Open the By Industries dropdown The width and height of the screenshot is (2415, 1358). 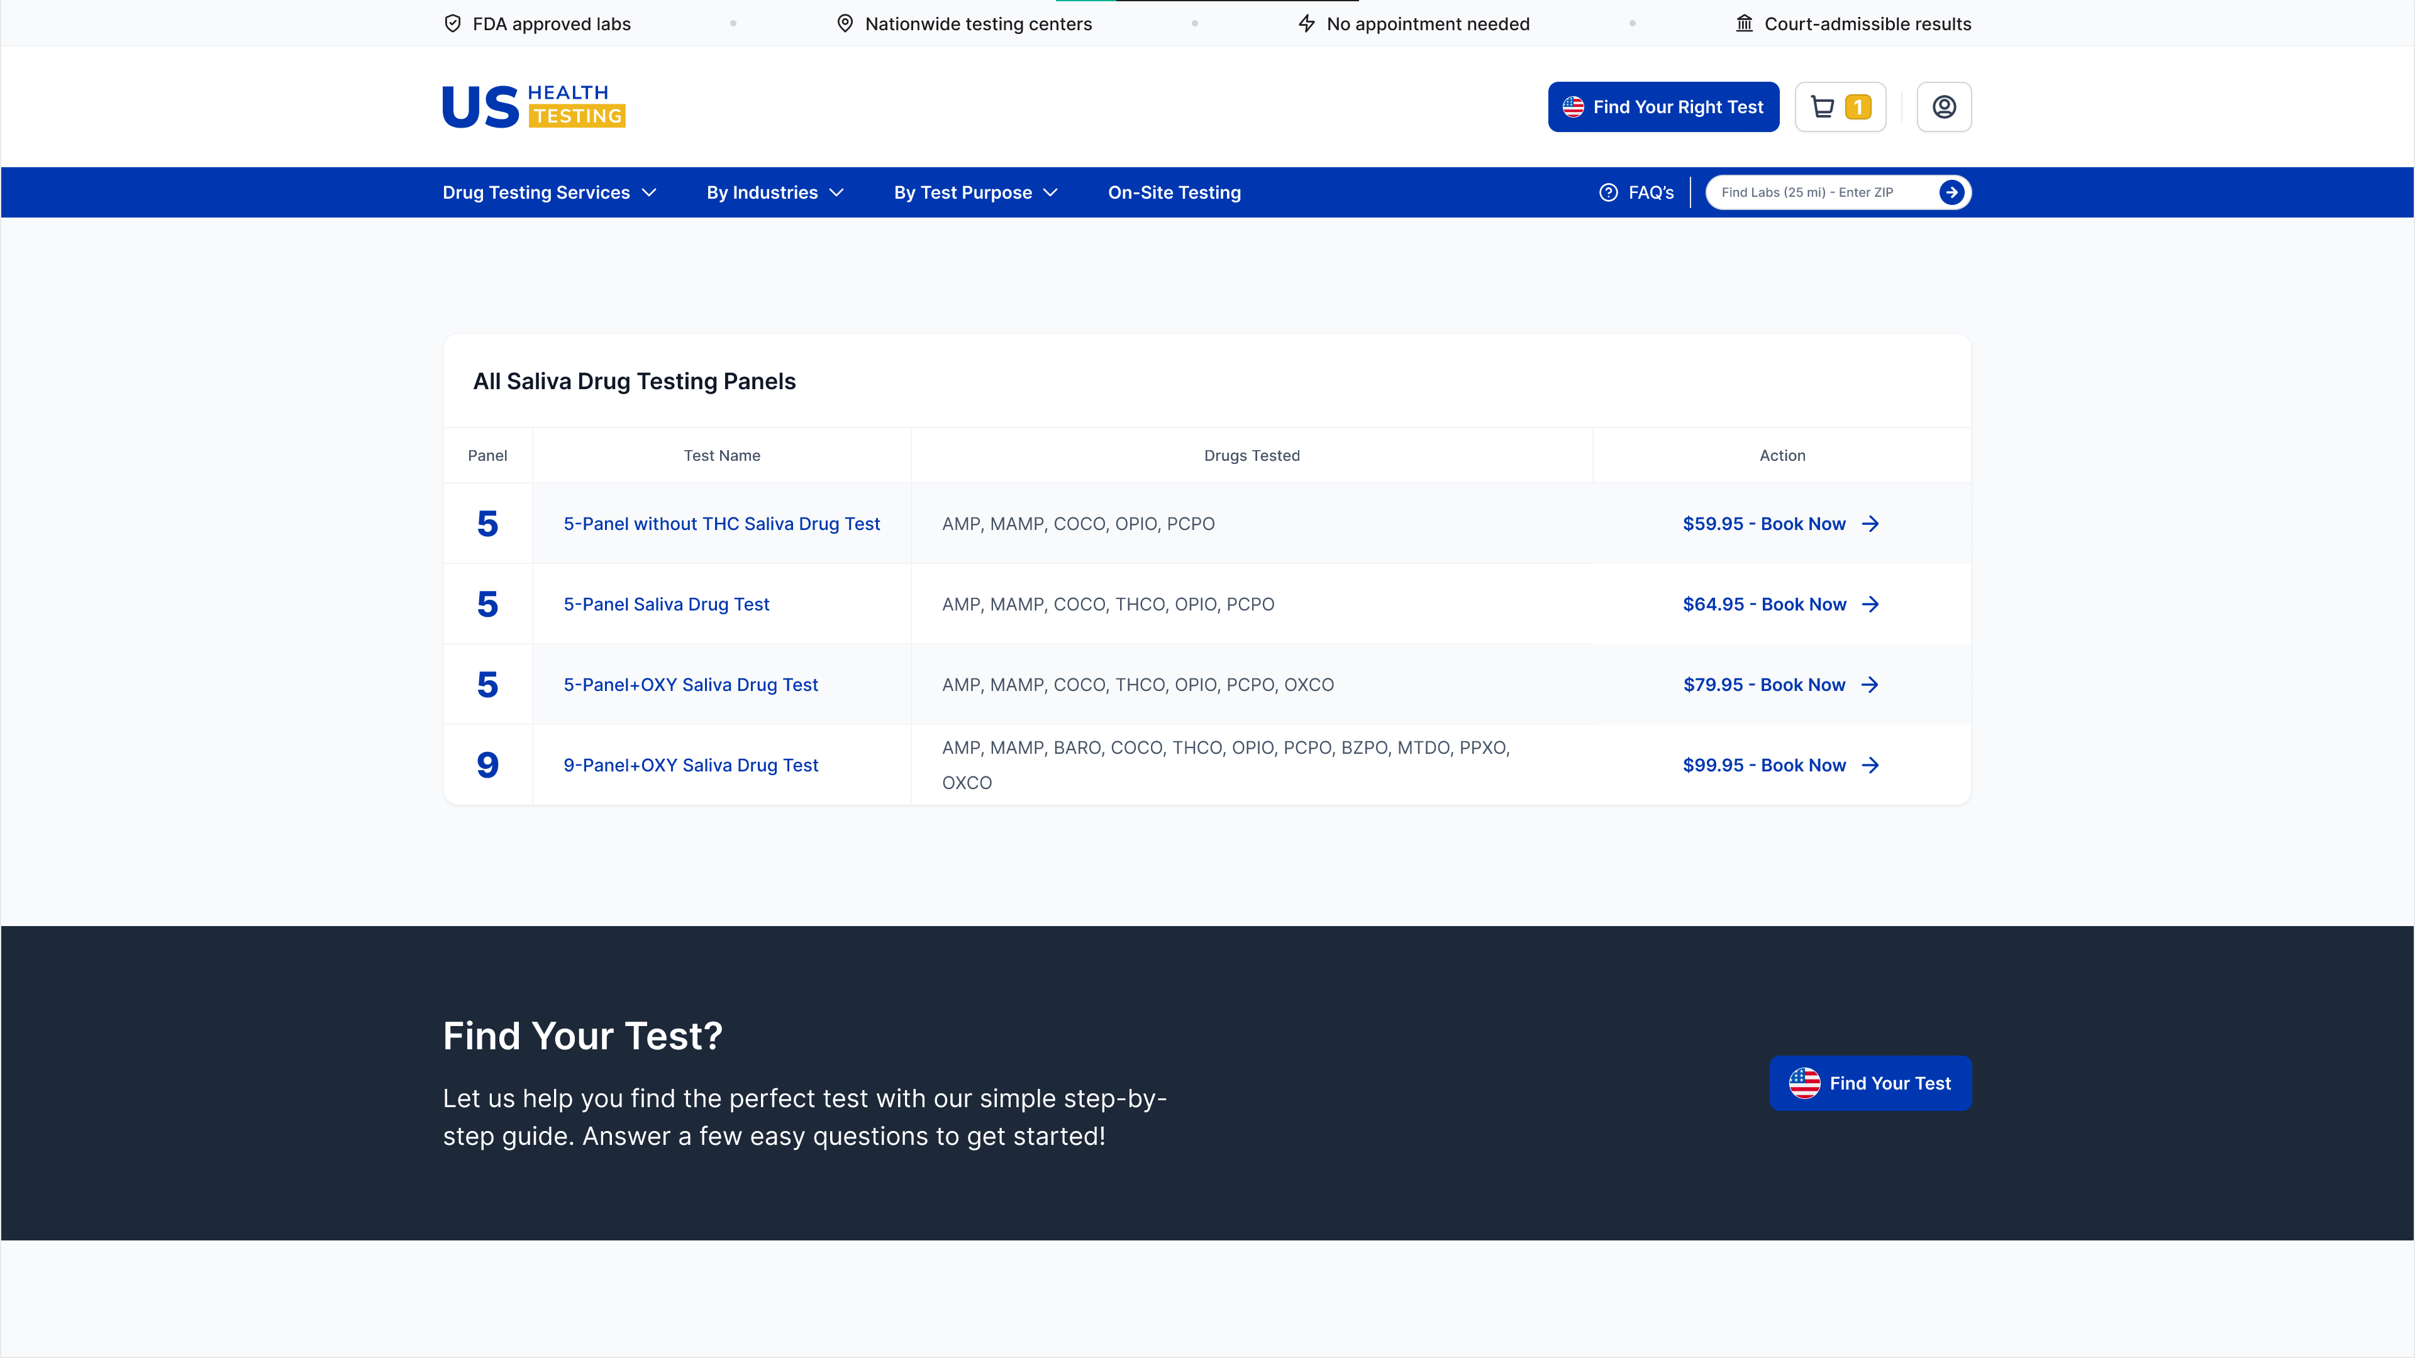[x=774, y=192]
